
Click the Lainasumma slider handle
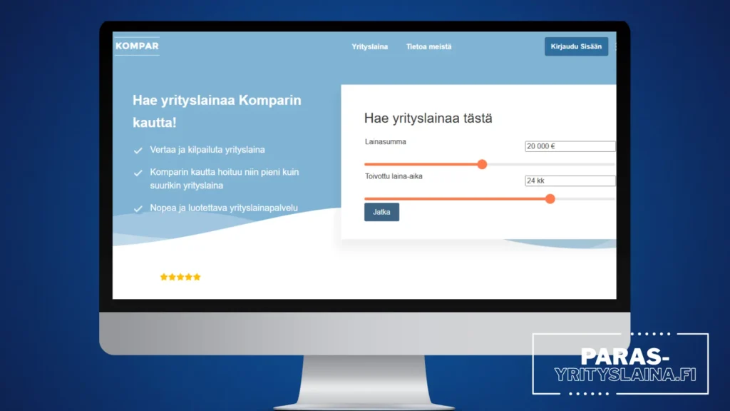[x=482, y=164]
